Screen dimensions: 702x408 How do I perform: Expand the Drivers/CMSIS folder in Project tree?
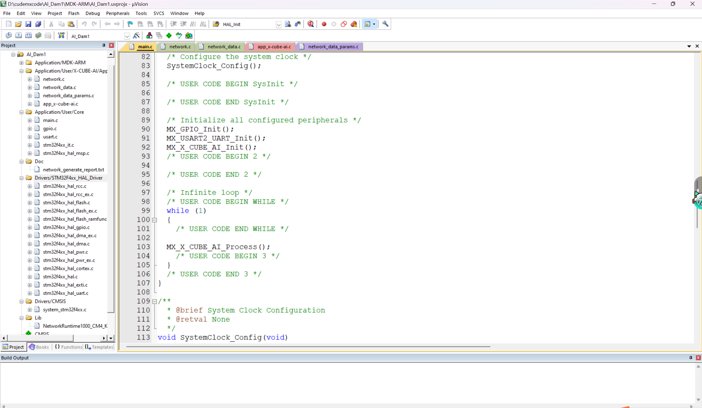click(21, 301)
